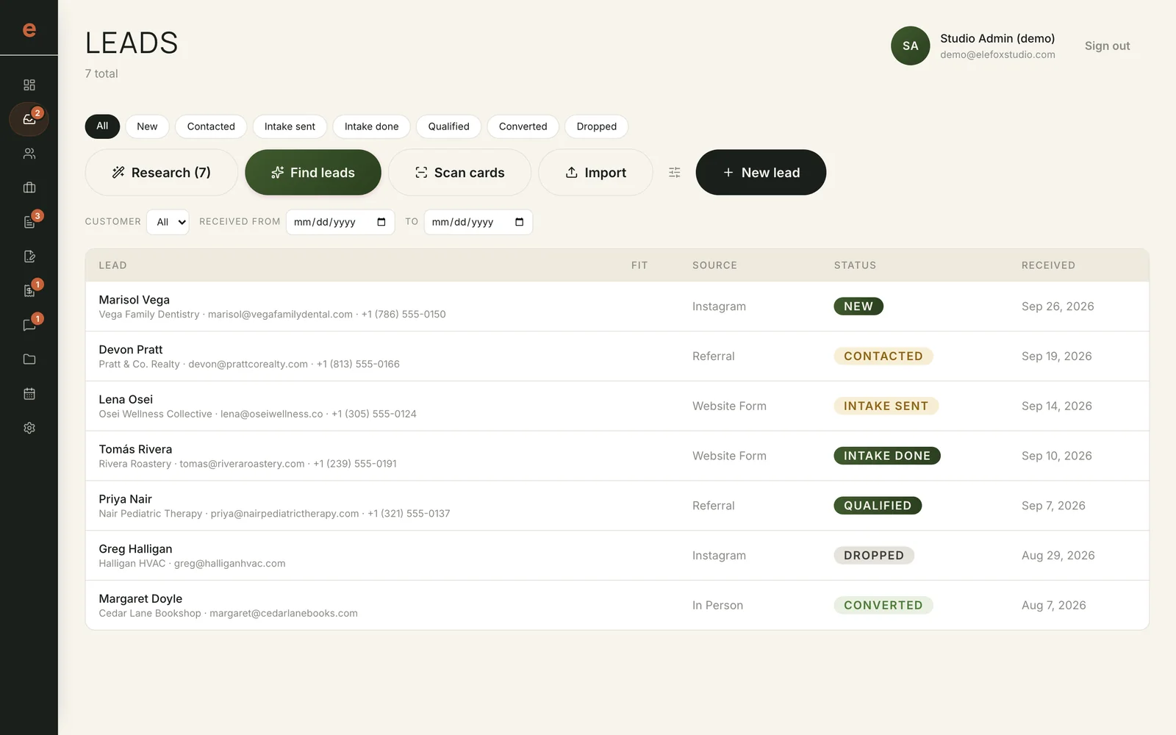Open calendar picker in Received From field
Viewport: 1176px width, 735px height.
(x=381, y=222)
